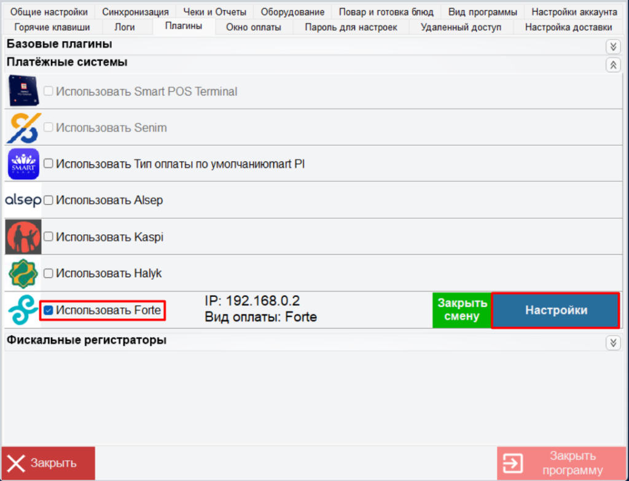Click the Senim payment system logo
This screenshot has height=481, width=629.
click(23, 128)
